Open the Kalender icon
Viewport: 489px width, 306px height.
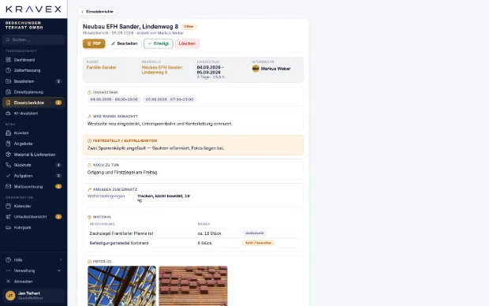[9, 206]
